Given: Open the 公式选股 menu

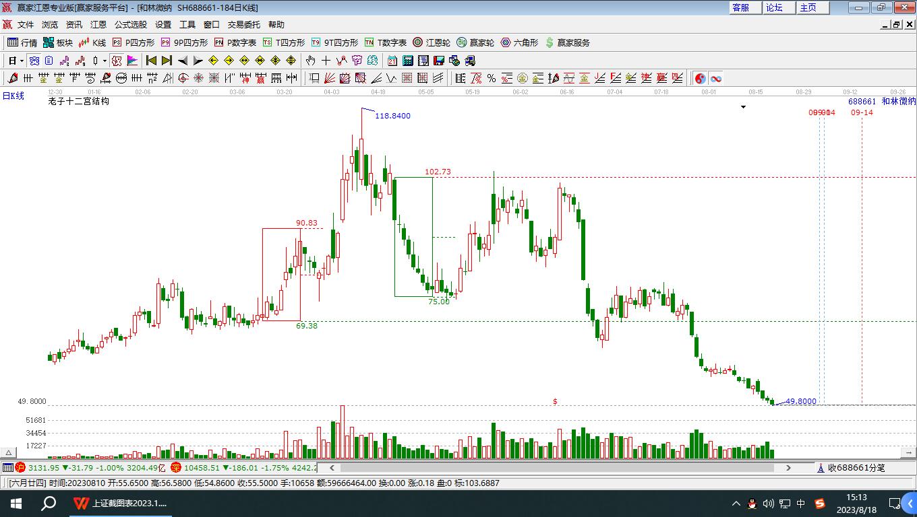Looking at the screenshot, I should pyautogui.click(x=131, y=24).
